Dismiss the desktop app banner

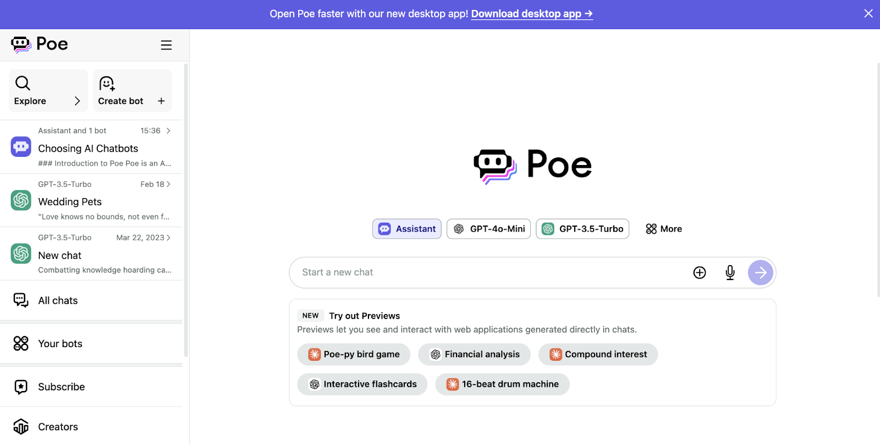[868, 13]
